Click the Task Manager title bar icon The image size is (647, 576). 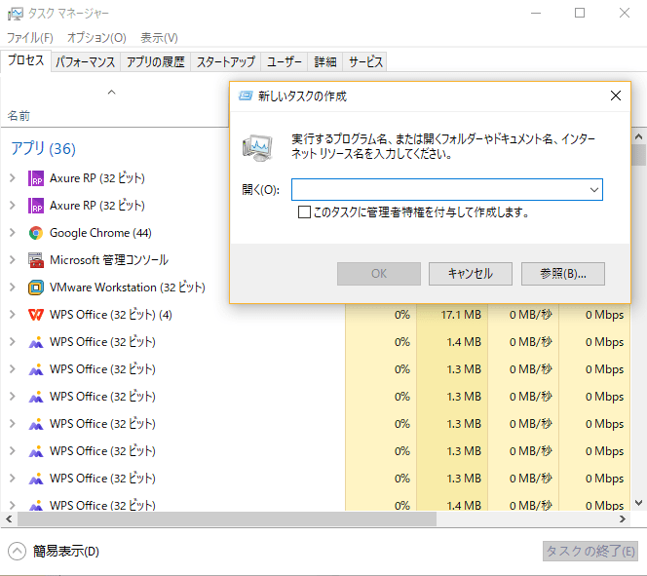[x=15, y=14]
